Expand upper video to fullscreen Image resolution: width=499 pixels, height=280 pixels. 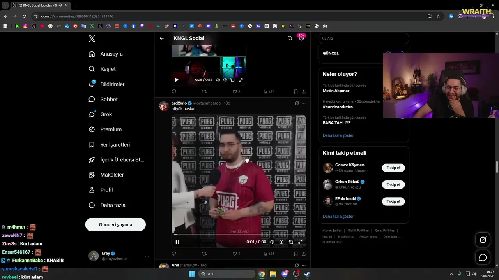[241, 80]
